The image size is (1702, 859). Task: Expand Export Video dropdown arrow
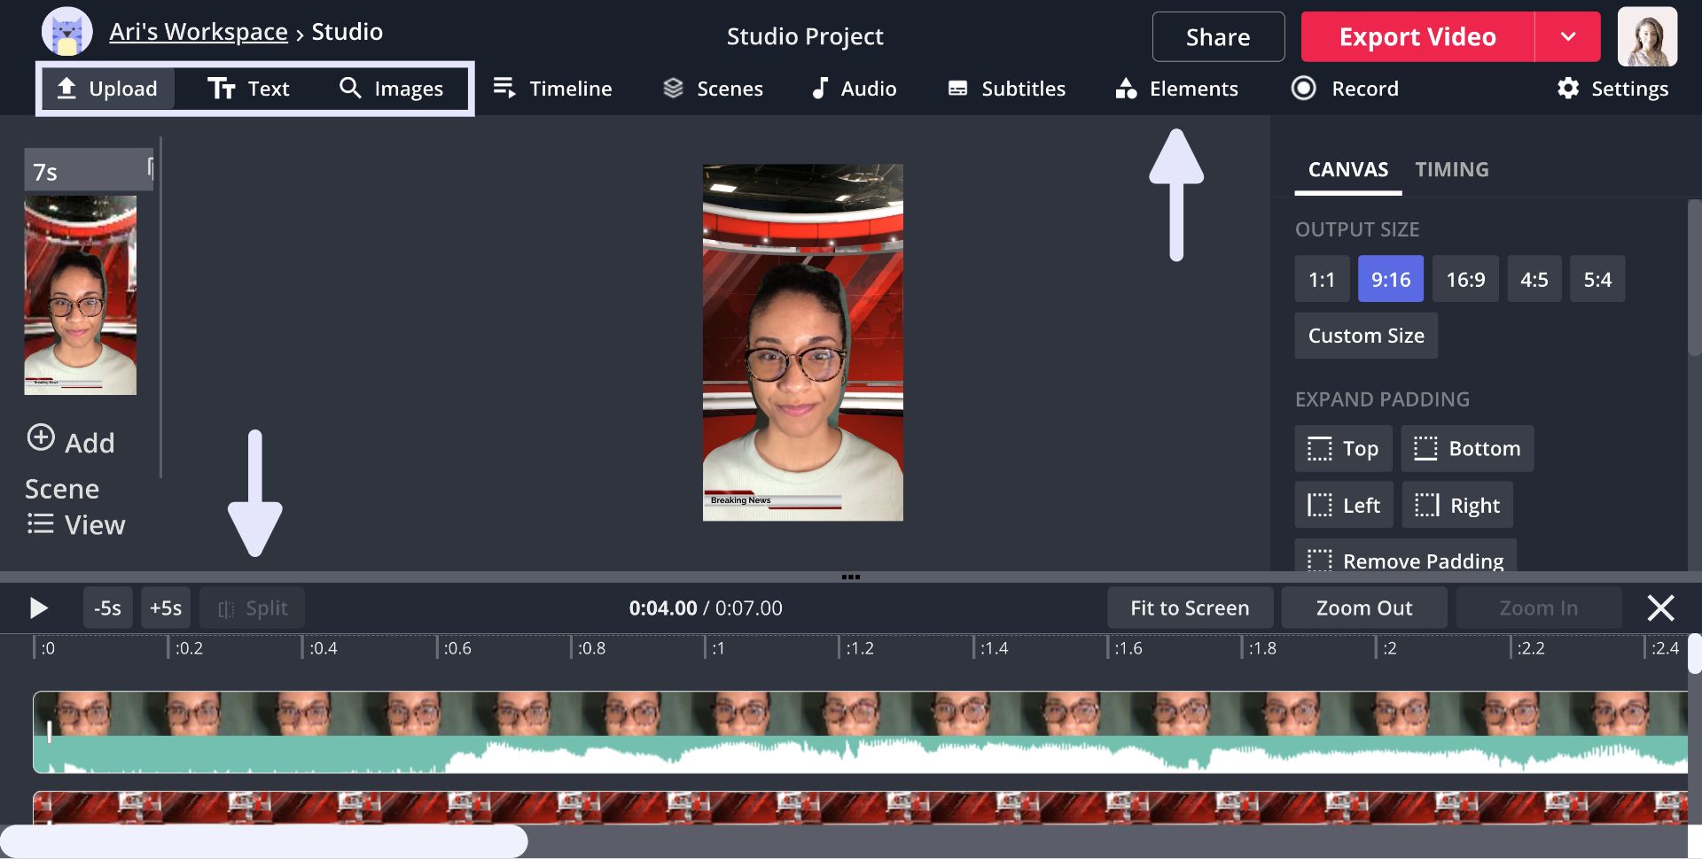point(1567,37)
